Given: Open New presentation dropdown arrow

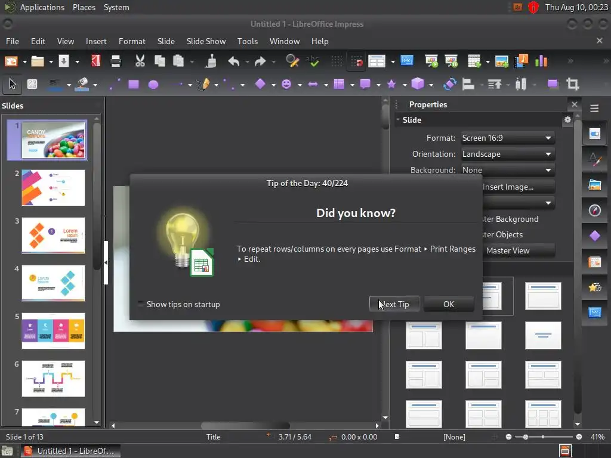Looking at the screenshot, I should 24,61.
